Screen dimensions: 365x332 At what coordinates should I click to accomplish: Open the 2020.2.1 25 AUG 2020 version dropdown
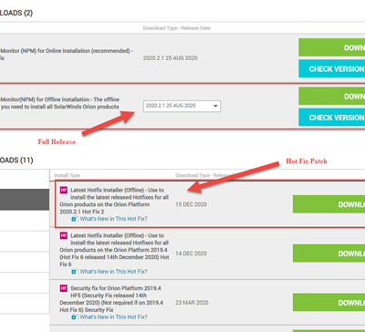182,106
